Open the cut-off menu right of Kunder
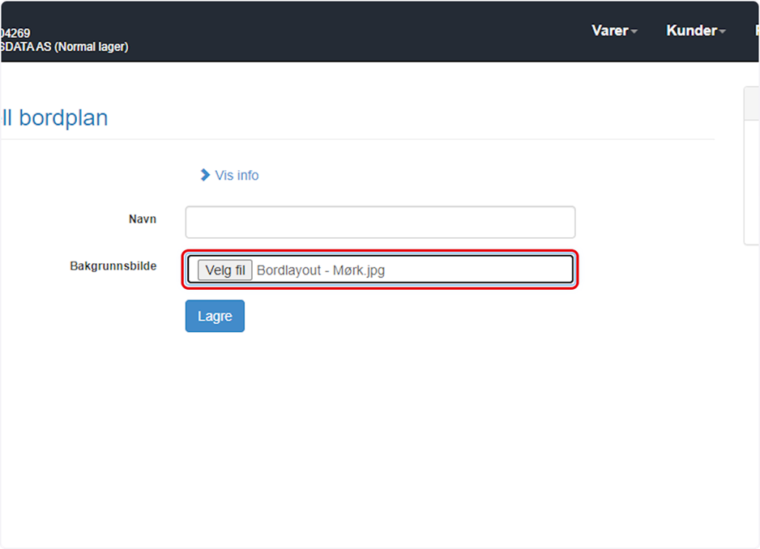 point(757,31)
